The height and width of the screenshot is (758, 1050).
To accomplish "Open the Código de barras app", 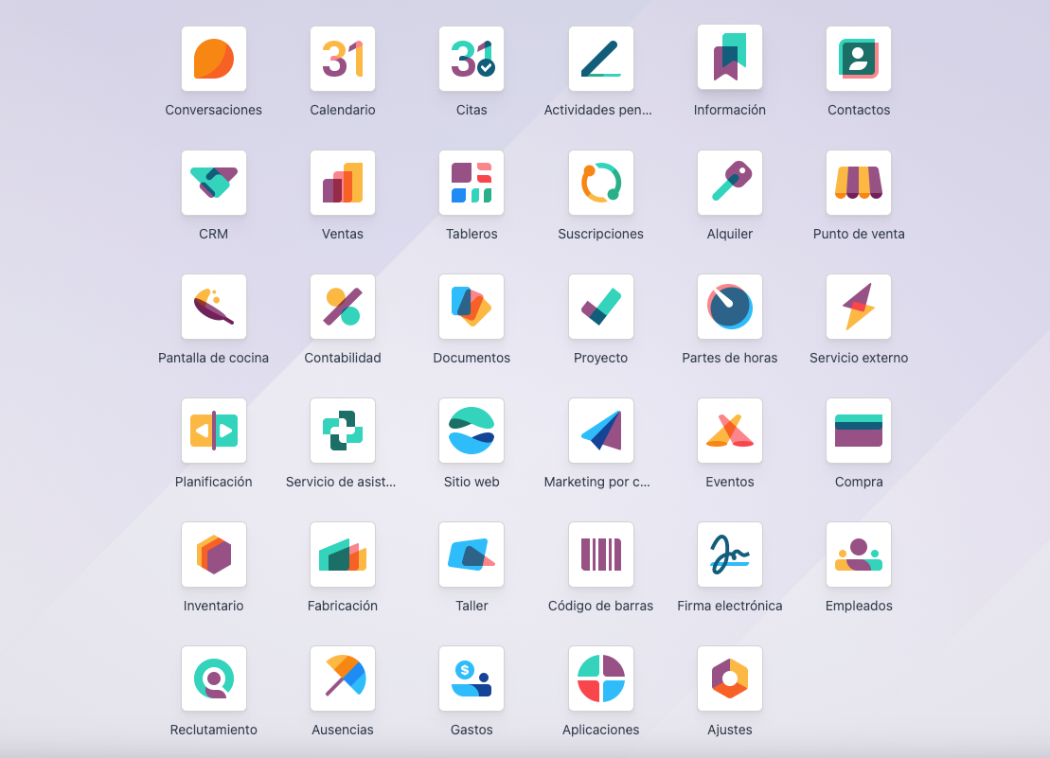I will point(601,555).
